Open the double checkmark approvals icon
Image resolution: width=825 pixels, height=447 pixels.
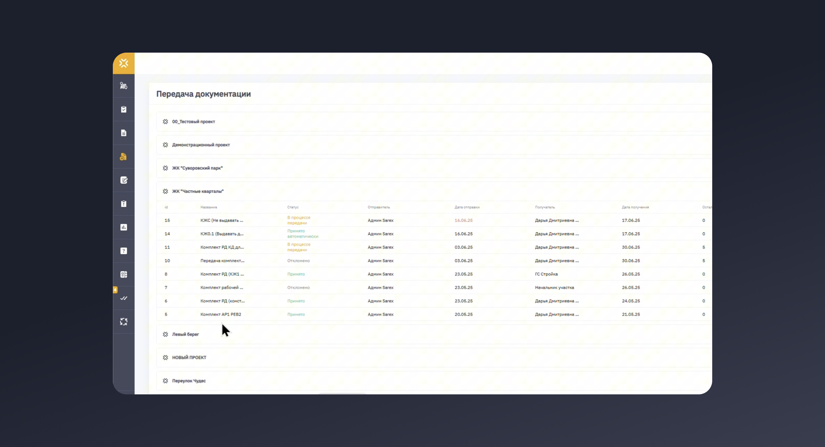point(124,298)
